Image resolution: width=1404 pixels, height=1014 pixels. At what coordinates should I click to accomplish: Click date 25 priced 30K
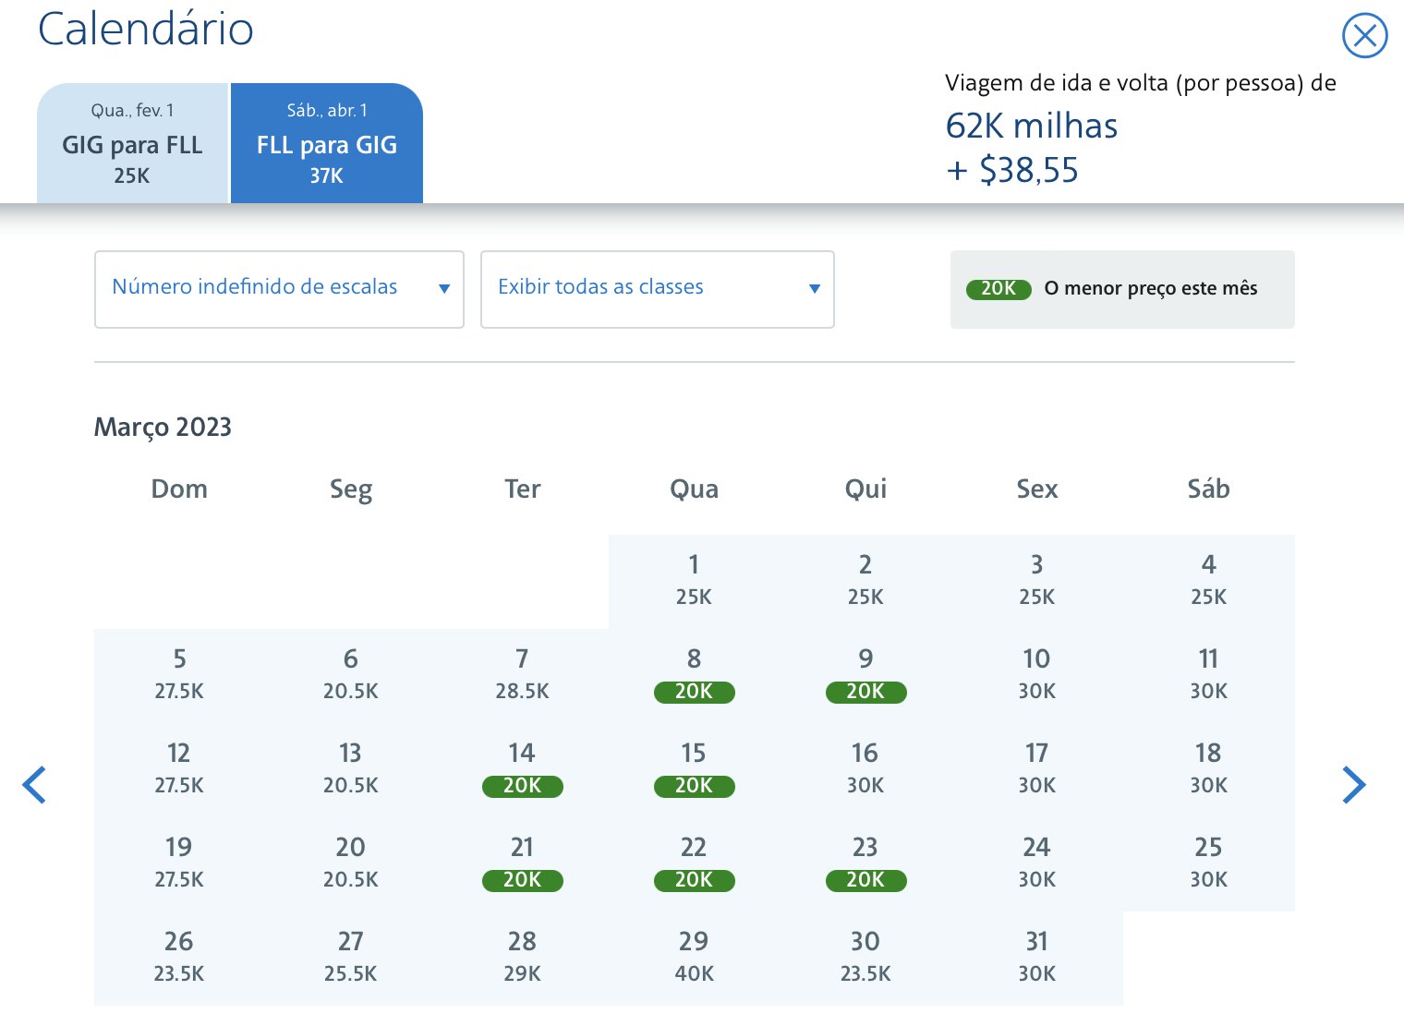point(1208,864)
